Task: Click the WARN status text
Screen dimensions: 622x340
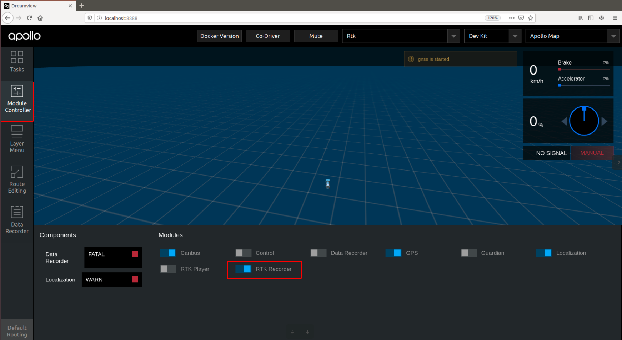Action: [94, 279]
